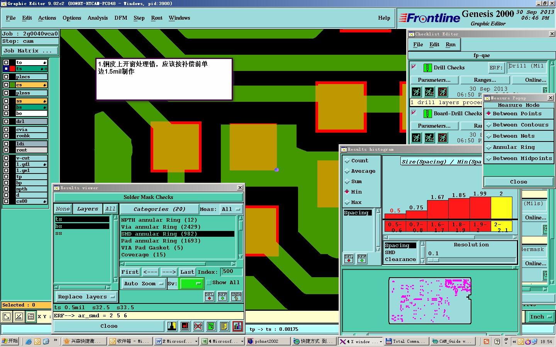This screenshot has width=556, height=347.
Task: Open the Inch units dropdown
Action: [541, 317]
